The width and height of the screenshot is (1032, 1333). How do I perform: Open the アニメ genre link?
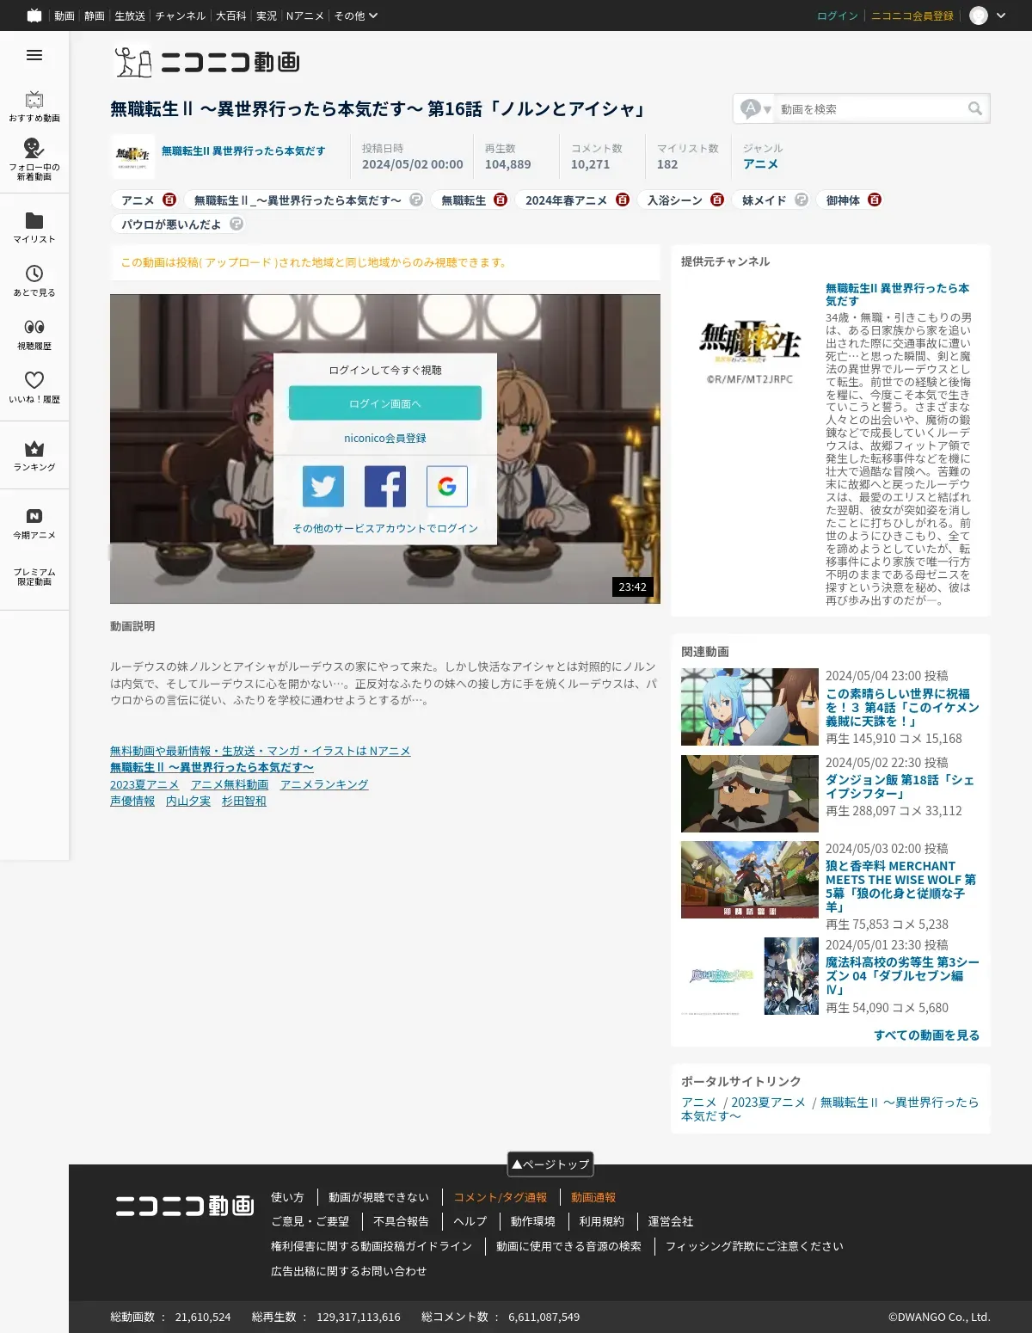pos(760,163)
